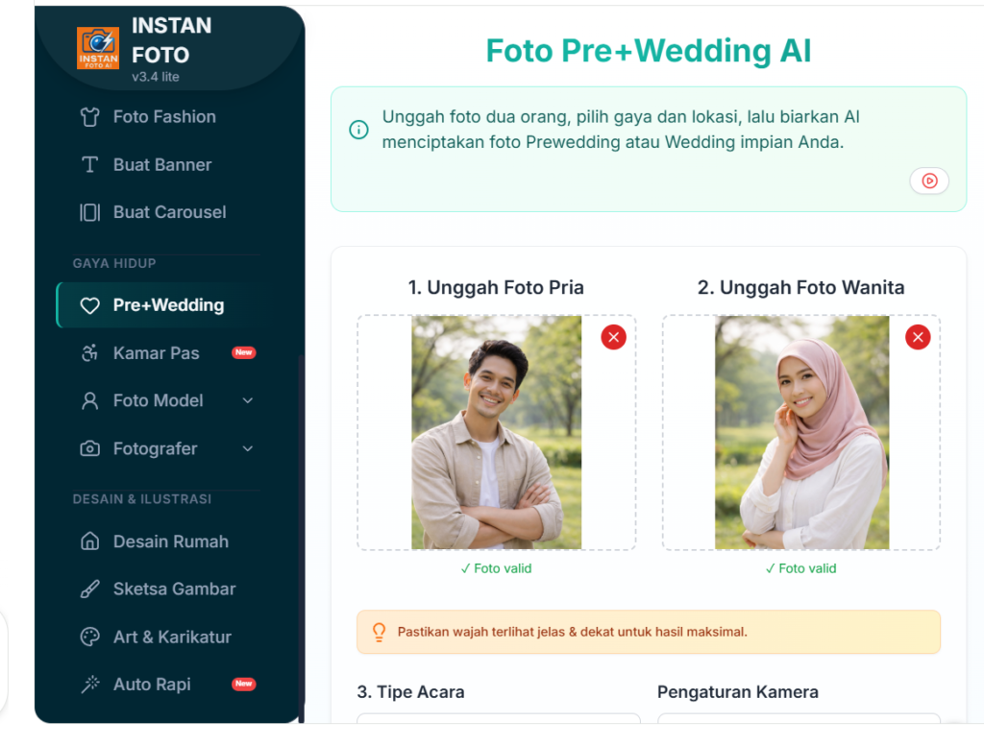Play the tutorial video button
The height and width of the screenshot is (746, 984).
(929, 180)
